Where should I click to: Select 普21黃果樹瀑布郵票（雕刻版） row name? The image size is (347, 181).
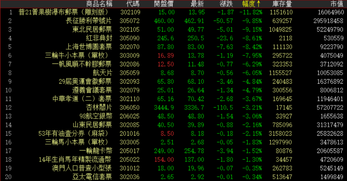coord(64,12)
